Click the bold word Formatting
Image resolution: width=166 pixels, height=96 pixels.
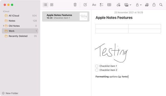click(102, 77)
